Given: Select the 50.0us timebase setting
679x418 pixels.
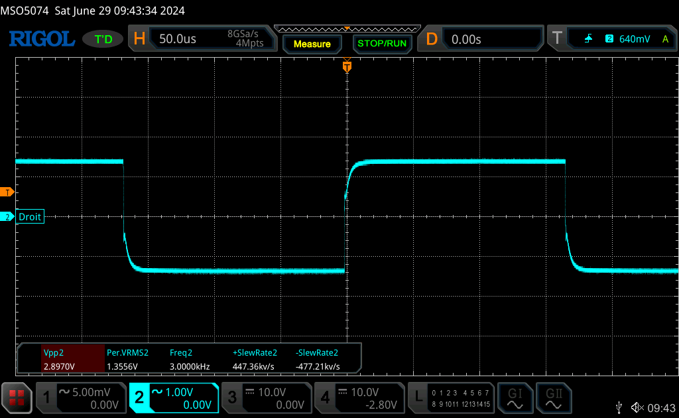Looking at the screenshot, I should (178, 39).
